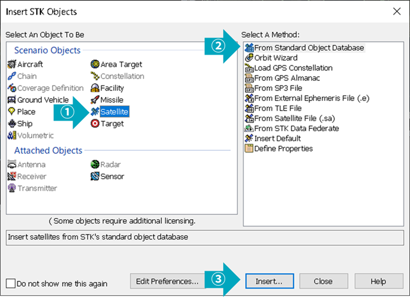This screenshot has height=297, width=410.
Task: Select 'From Standard Object Database' text
Action: click(x=309, y=48)
